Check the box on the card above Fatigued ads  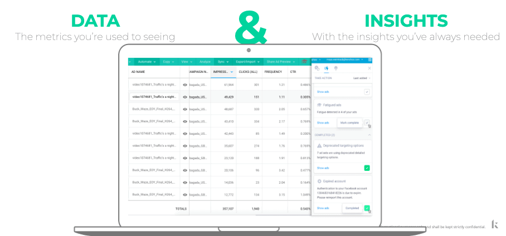pyautogui.click(x=367, y=92)
